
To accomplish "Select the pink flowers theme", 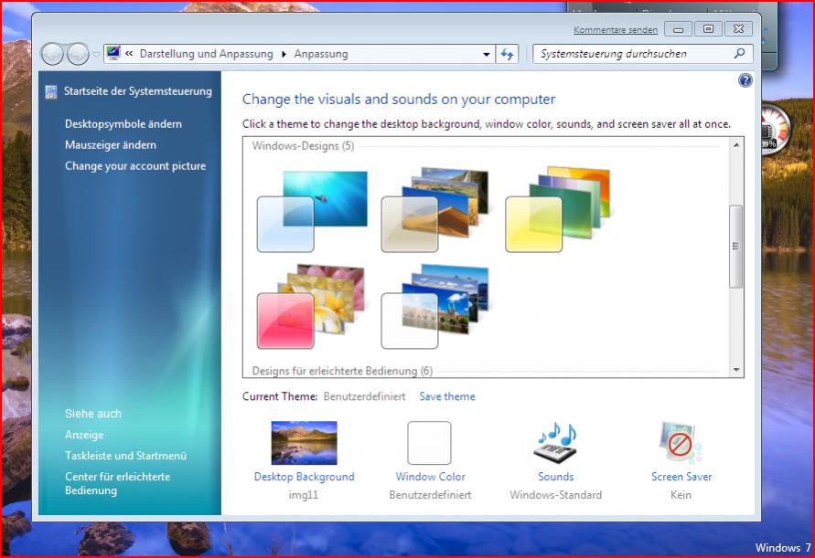I will (x=310, y=306).
